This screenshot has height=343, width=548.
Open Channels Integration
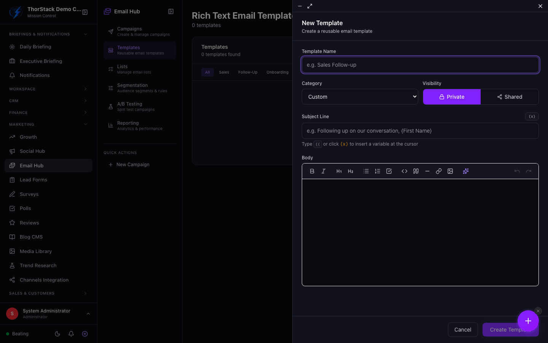[x=49, y=280]
